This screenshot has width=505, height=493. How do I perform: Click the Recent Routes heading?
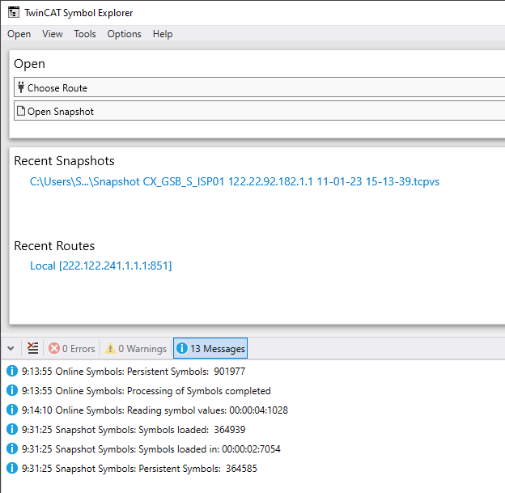pos(54,246)
